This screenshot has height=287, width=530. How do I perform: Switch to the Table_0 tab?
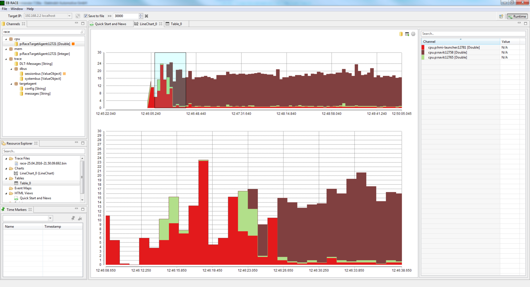[176, 24]
